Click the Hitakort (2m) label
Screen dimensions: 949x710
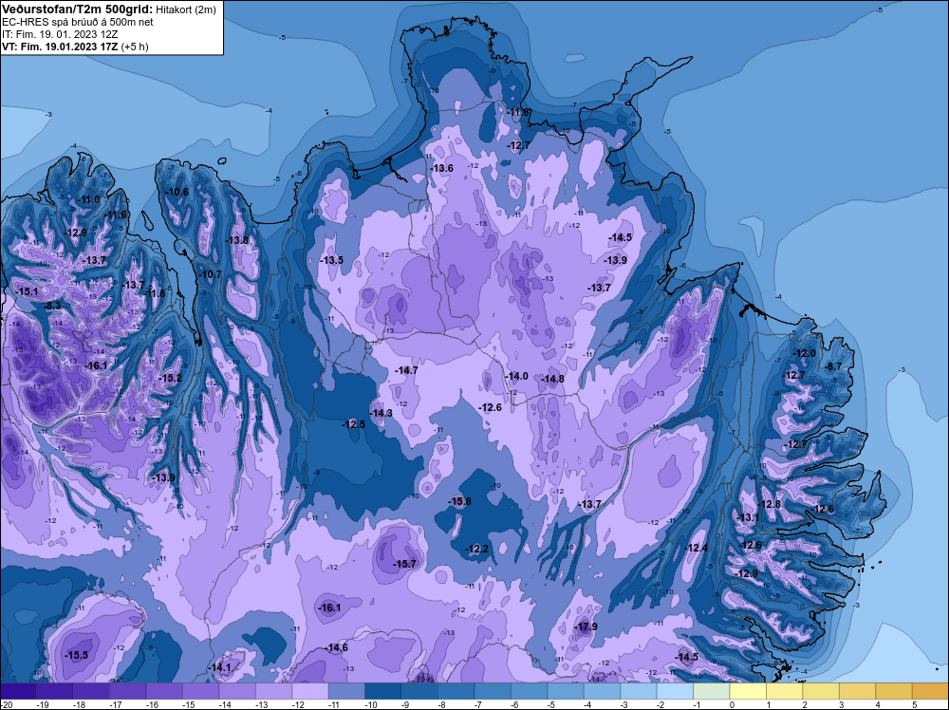(x=185, y=9)
